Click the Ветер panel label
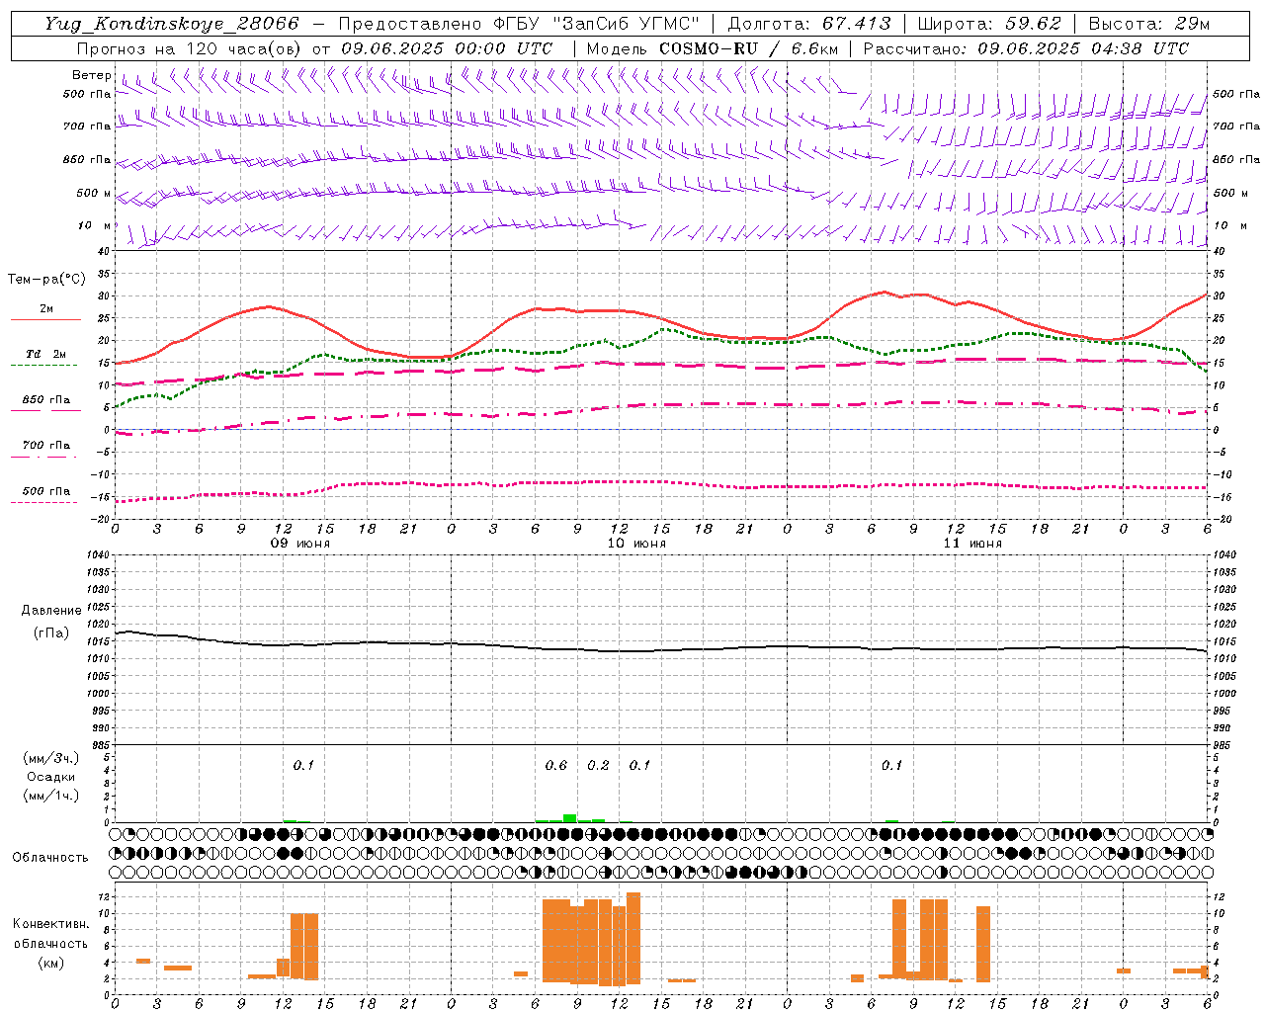 [92, 75]
